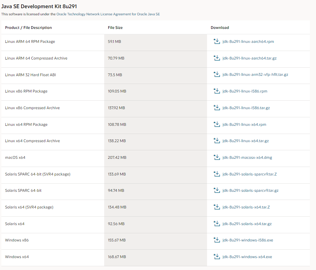This screenshot has width=316, height=270.
Task: Select macOS x64 description text
Action: [15, 157]
